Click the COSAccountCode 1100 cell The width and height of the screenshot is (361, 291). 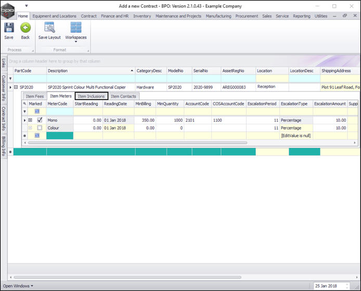pos(229,120)
